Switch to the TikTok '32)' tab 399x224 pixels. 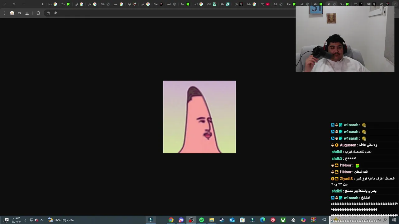click(358, 4)
